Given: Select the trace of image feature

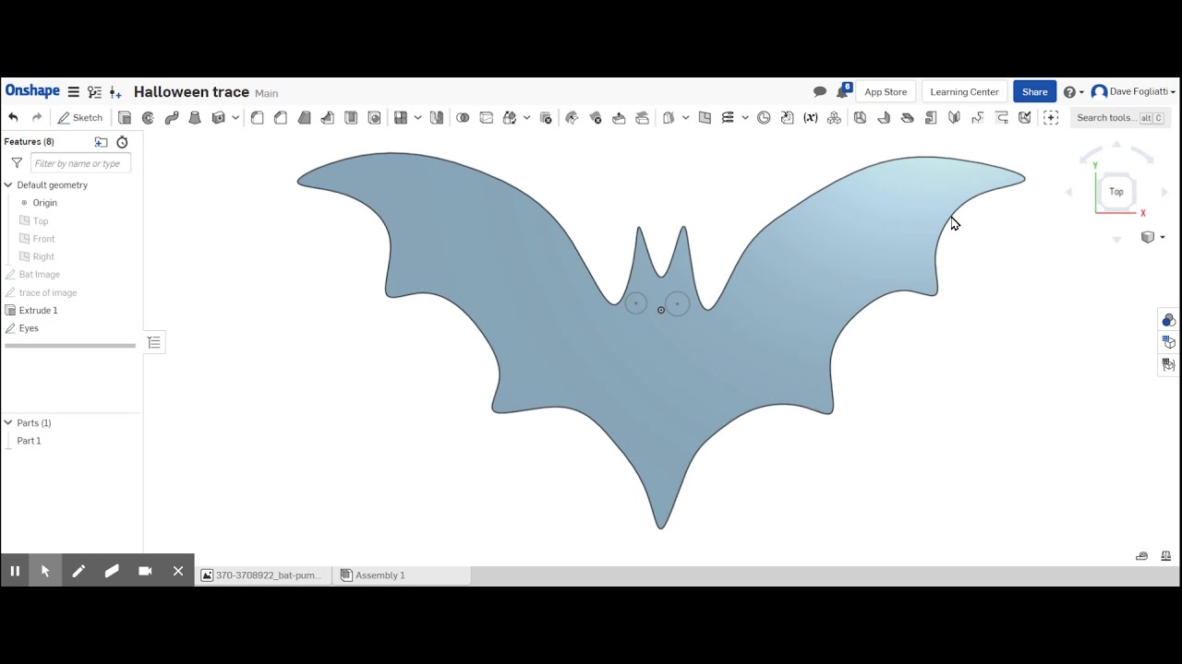Looking at the screenshot, I should pos(47,292).
